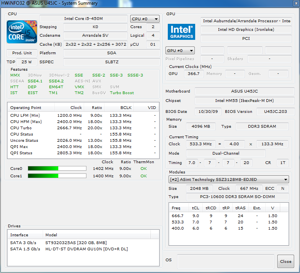Click the Arrandale SV codename field

(x=95, y=36)
